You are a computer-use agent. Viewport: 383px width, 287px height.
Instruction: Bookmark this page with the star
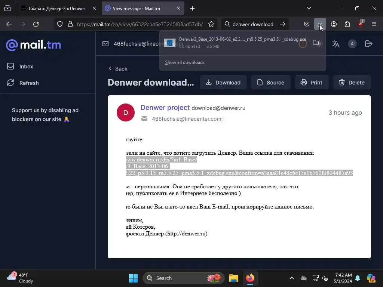[x=211, y=24]
